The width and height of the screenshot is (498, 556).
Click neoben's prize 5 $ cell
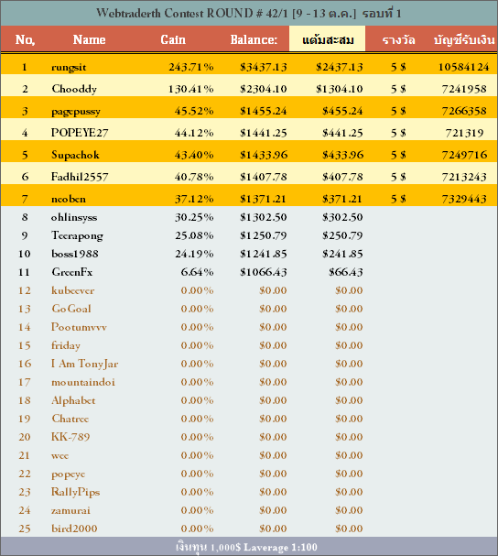click(398, 199)
